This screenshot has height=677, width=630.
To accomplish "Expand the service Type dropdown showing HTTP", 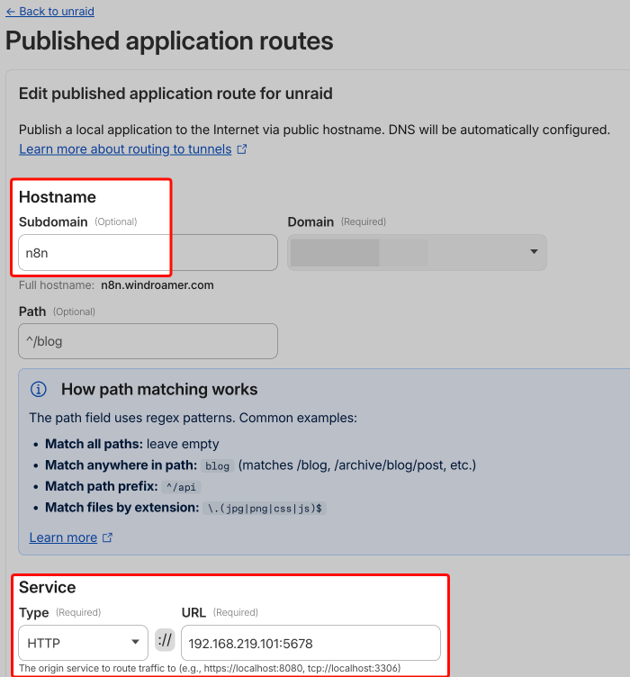I will pos(83,643).
